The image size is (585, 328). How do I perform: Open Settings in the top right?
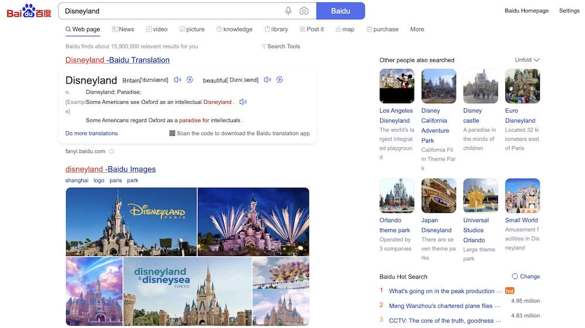click(x=569, y=11)
